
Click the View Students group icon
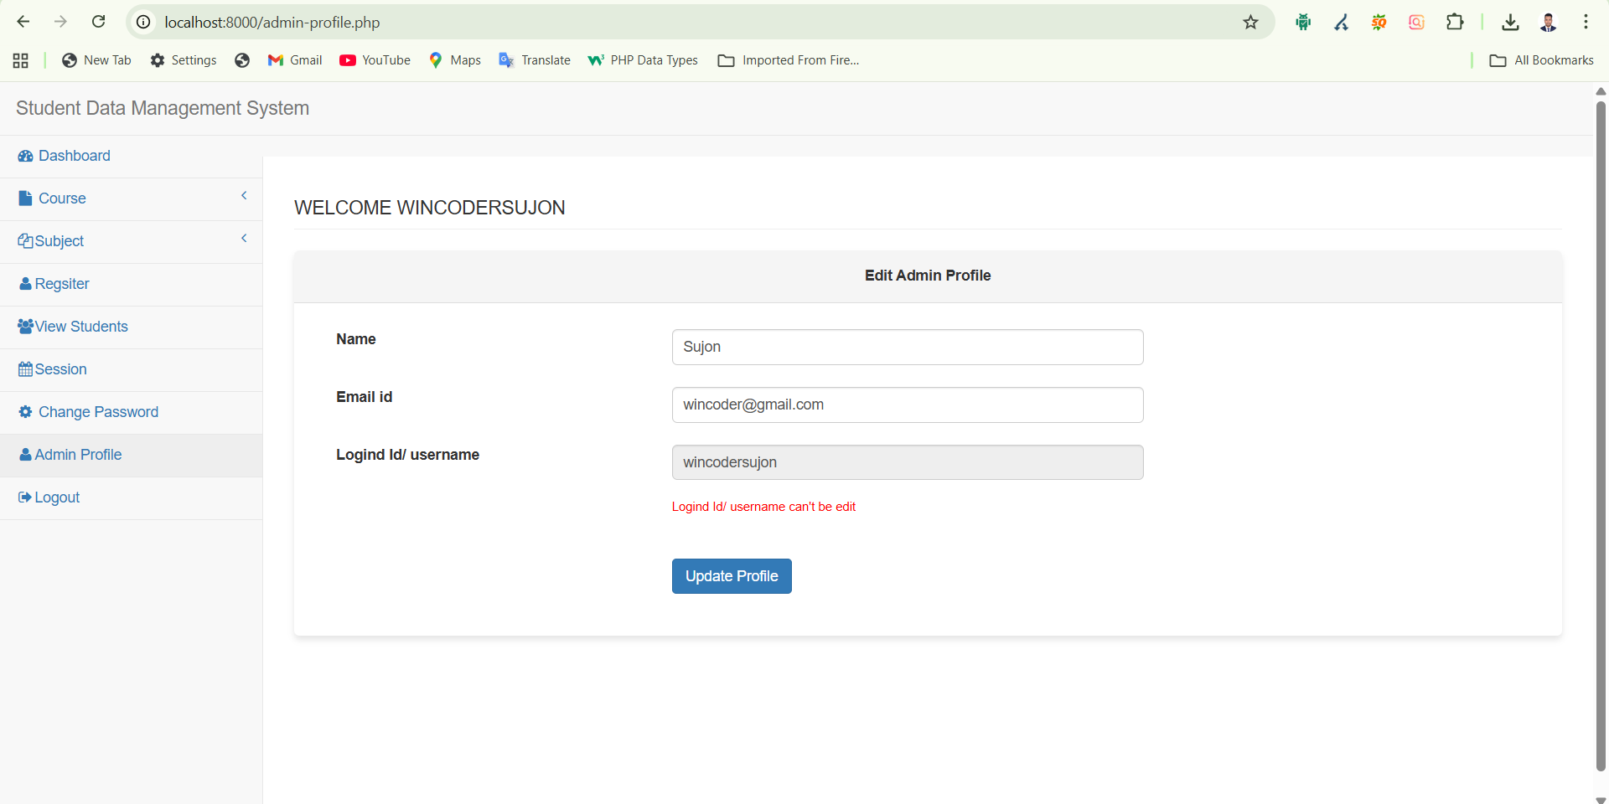[25, 327]
